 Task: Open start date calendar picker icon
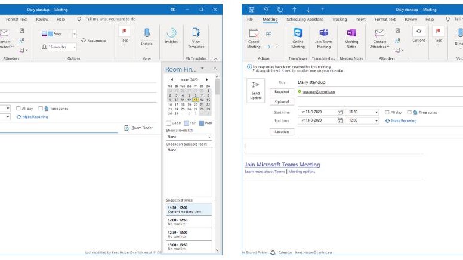tap(340, 112)
